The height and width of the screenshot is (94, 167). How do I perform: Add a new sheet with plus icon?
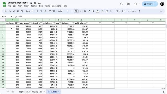click(x=8, y=92)
